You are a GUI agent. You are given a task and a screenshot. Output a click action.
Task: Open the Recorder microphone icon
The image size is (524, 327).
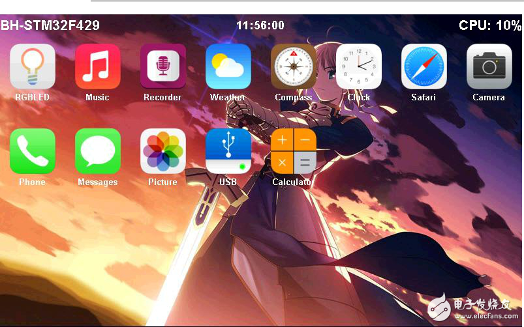pyautogui.click(x=162, y=66)
